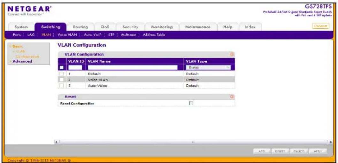Open STP submenu item
Screen dimensions: 338x163
111,35
